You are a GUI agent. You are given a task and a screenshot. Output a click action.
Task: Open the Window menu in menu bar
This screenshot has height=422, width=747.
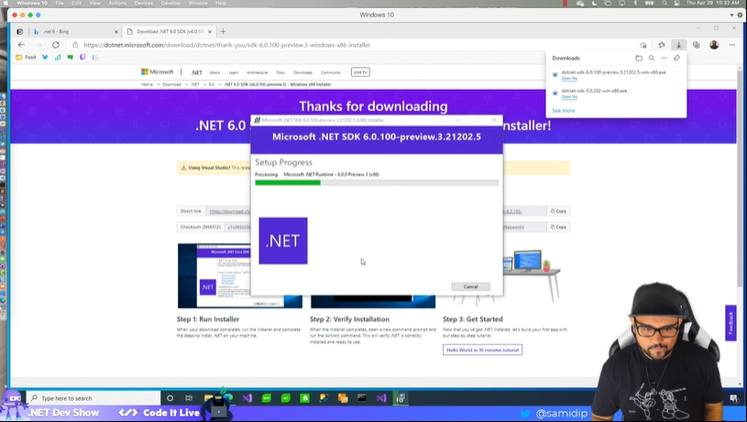coord(198,3)
